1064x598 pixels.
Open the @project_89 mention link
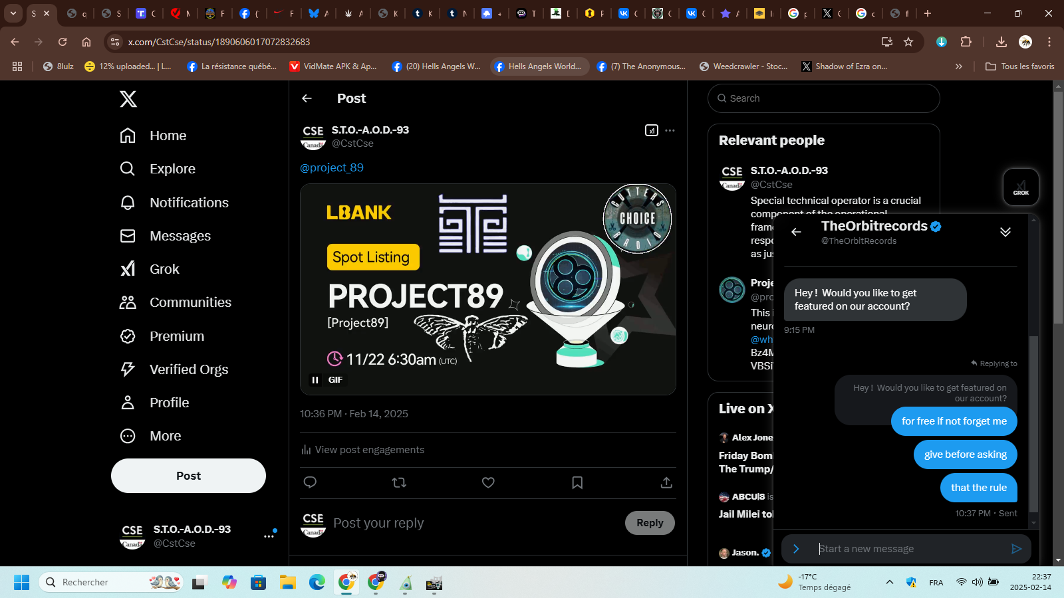[x=332, y=167]
